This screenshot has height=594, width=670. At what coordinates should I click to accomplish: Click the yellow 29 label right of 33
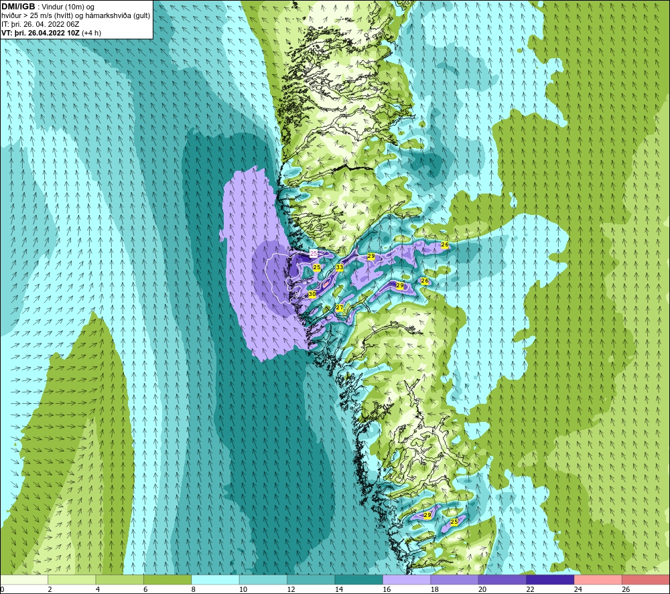click(x=371, y=256)
